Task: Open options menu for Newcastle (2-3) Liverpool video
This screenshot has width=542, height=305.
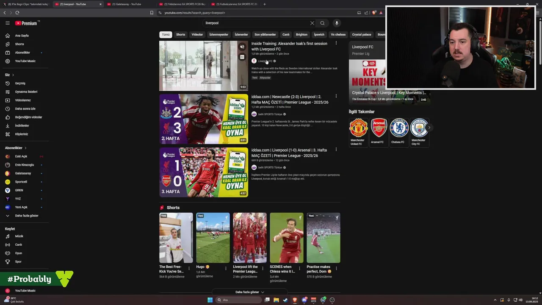Action: [336, 96]
